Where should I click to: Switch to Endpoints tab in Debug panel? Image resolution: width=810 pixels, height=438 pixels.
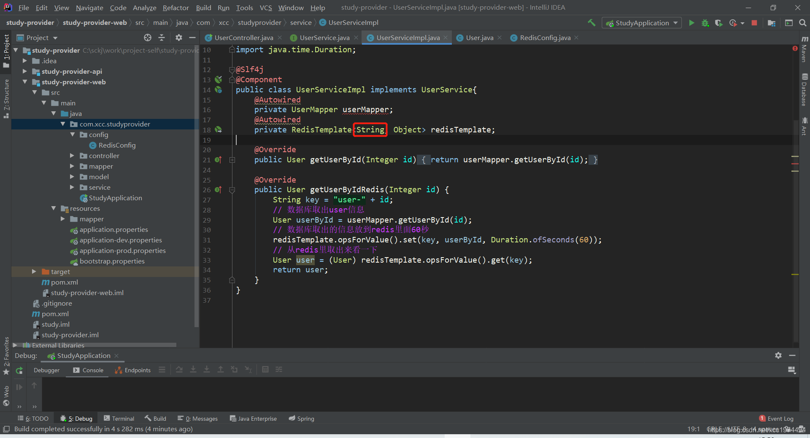133,370
